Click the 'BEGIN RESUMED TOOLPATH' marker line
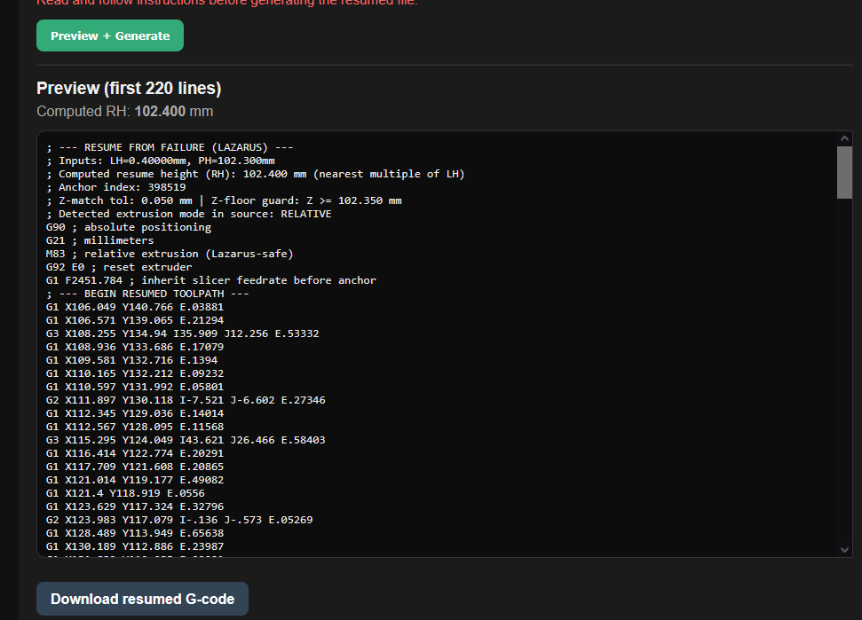 point(147,294)
